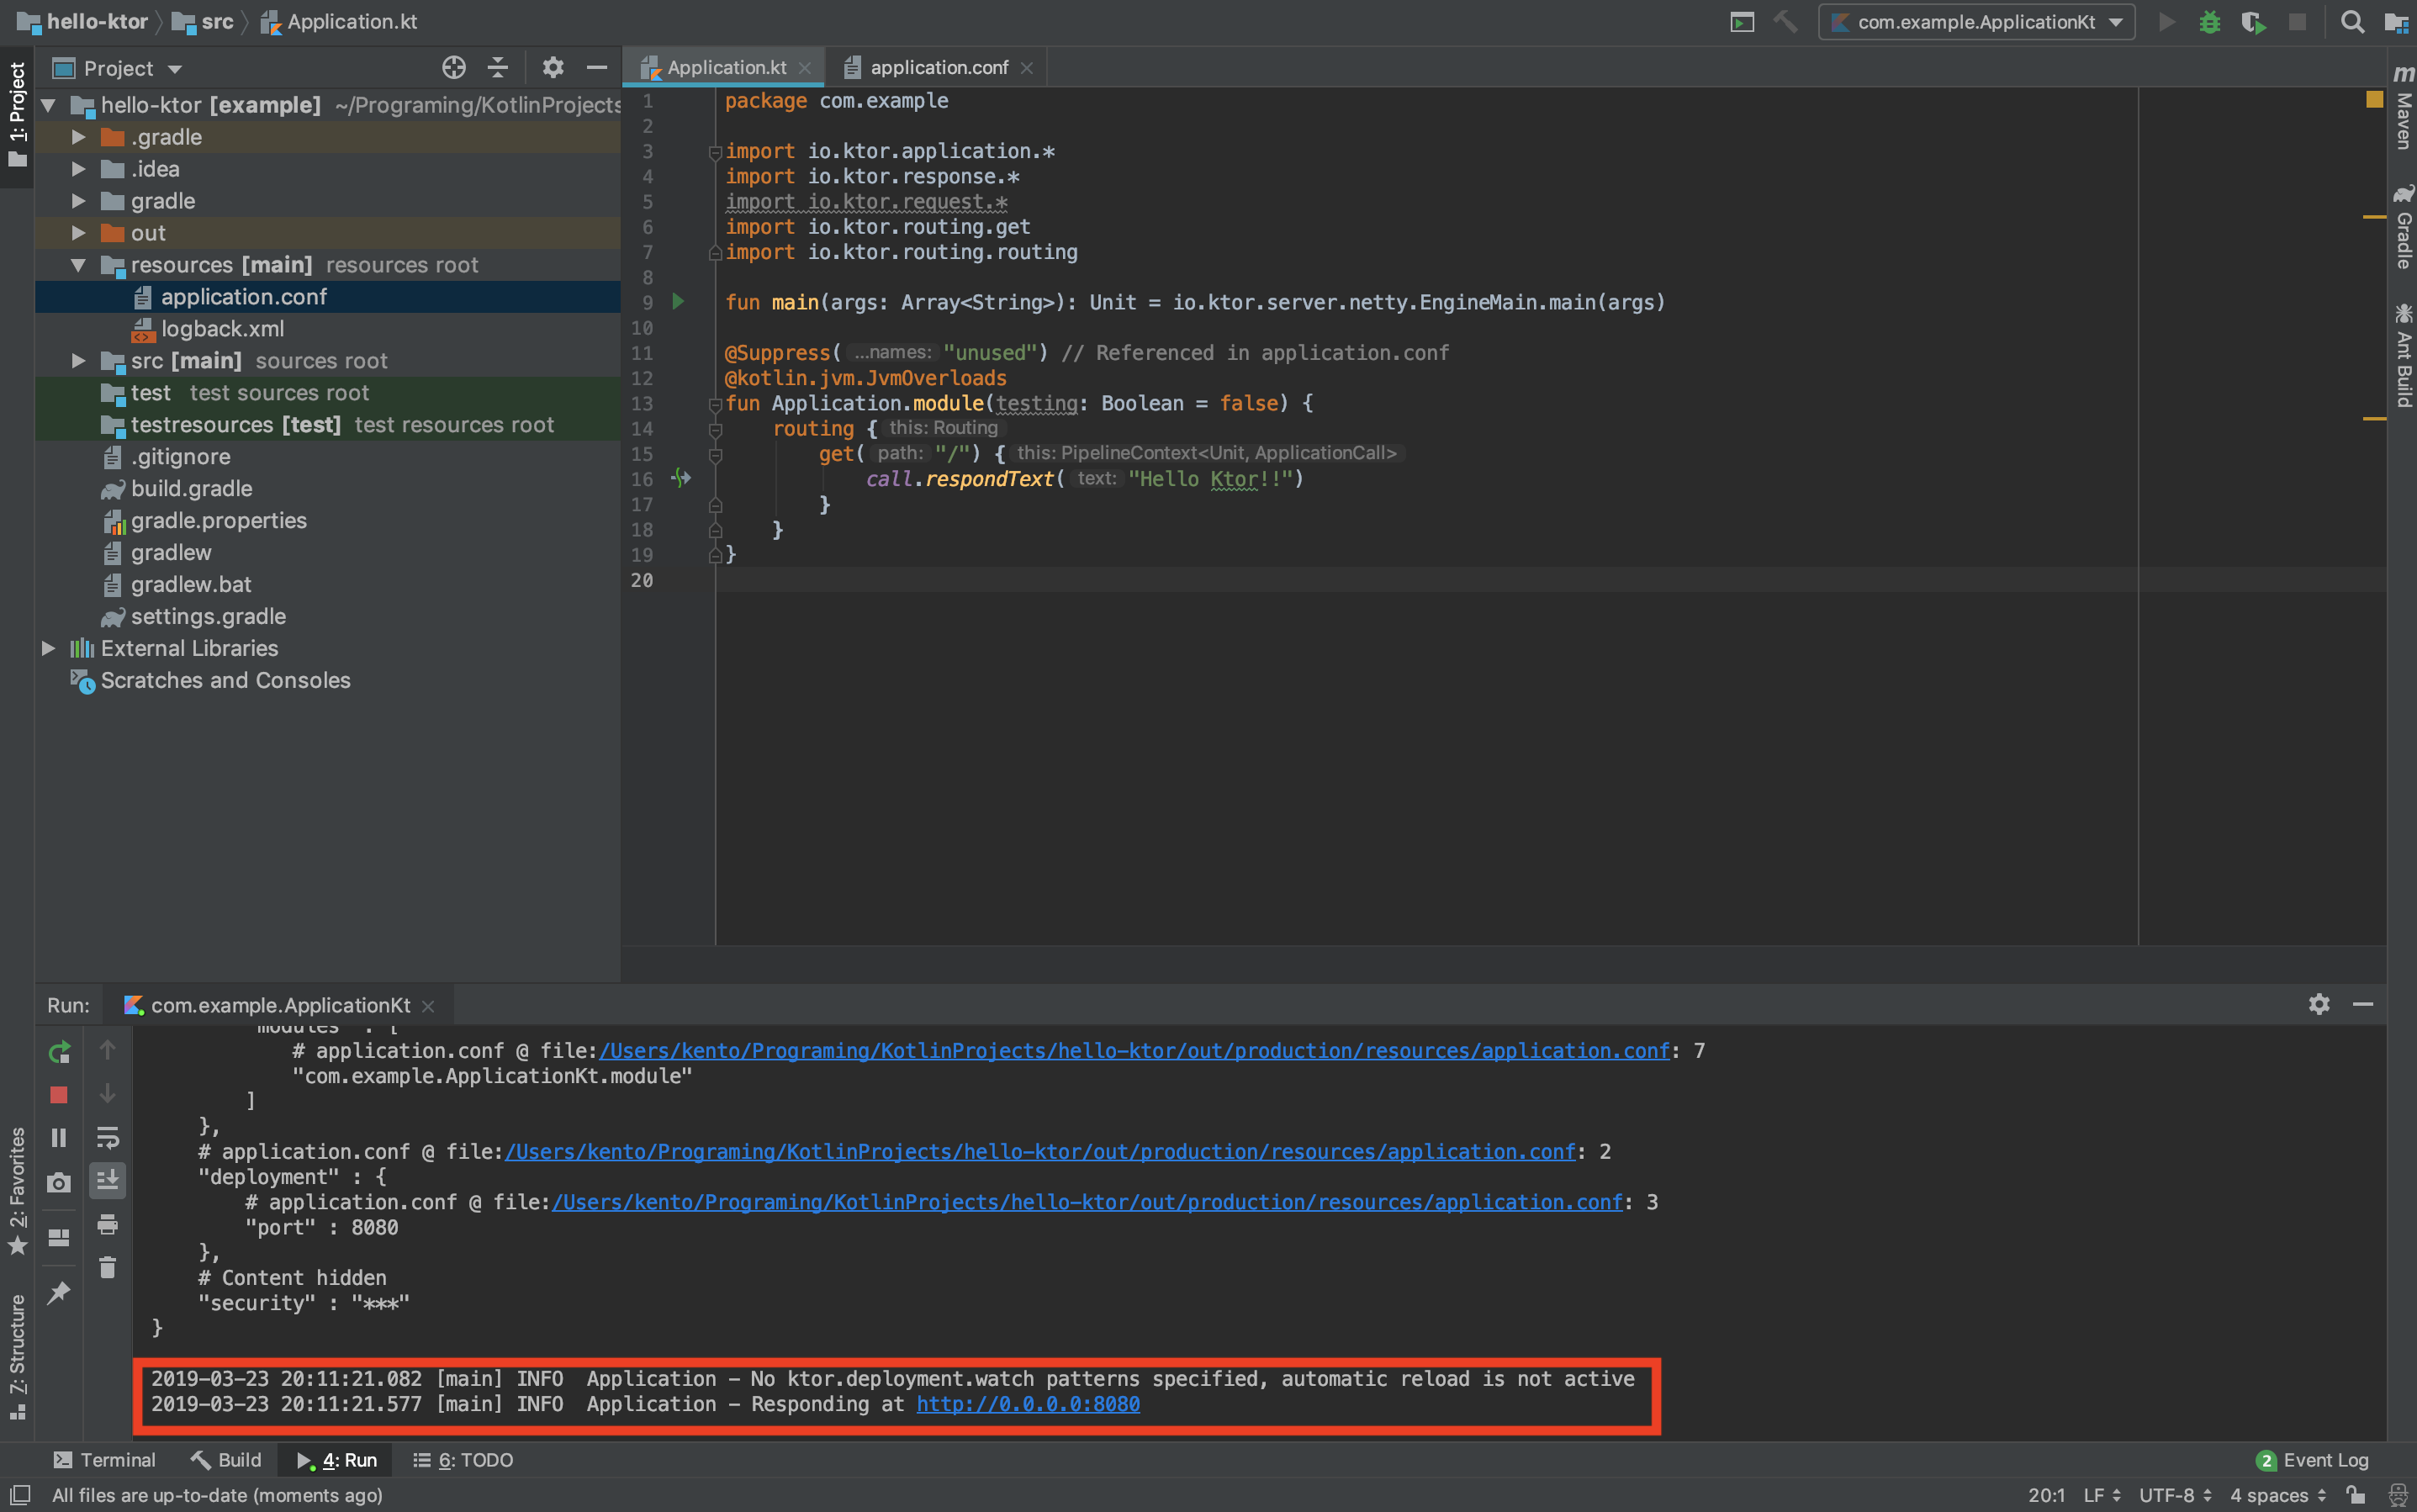
Task: Open the http://0.0.0.0:8080 link in console
Action: point(1027,1404)
